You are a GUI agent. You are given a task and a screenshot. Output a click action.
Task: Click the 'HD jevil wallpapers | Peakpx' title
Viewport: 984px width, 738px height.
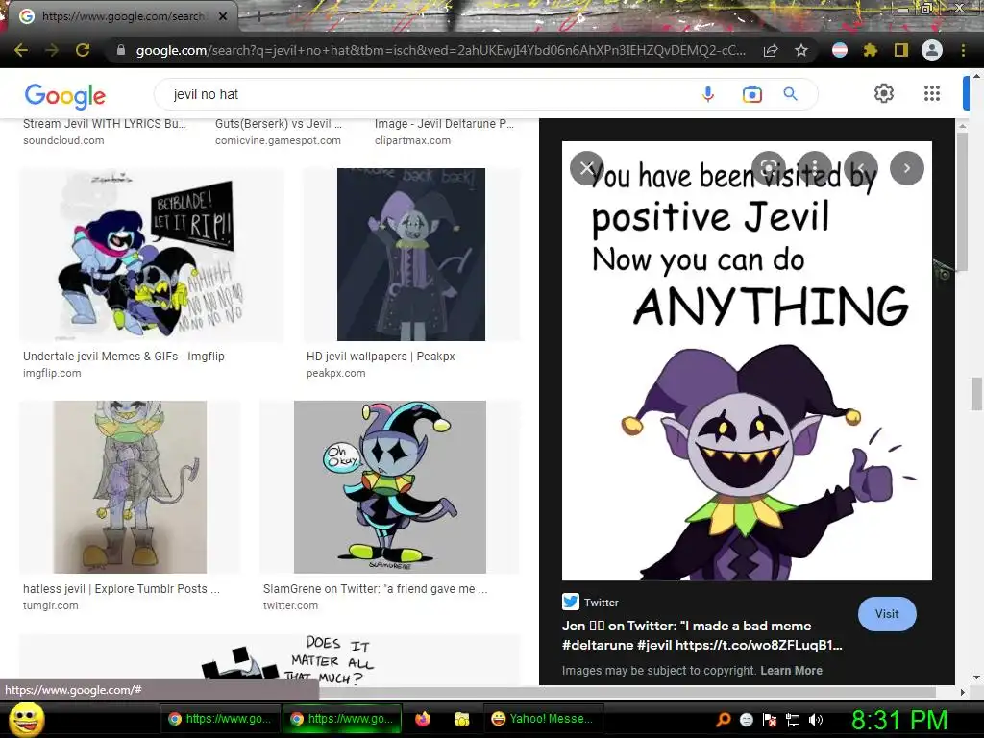381,356
